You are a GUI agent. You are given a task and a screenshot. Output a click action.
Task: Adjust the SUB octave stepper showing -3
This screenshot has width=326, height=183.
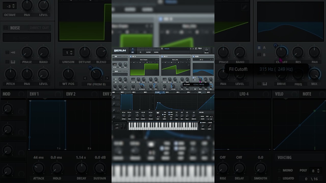click(x=115, y=64)
